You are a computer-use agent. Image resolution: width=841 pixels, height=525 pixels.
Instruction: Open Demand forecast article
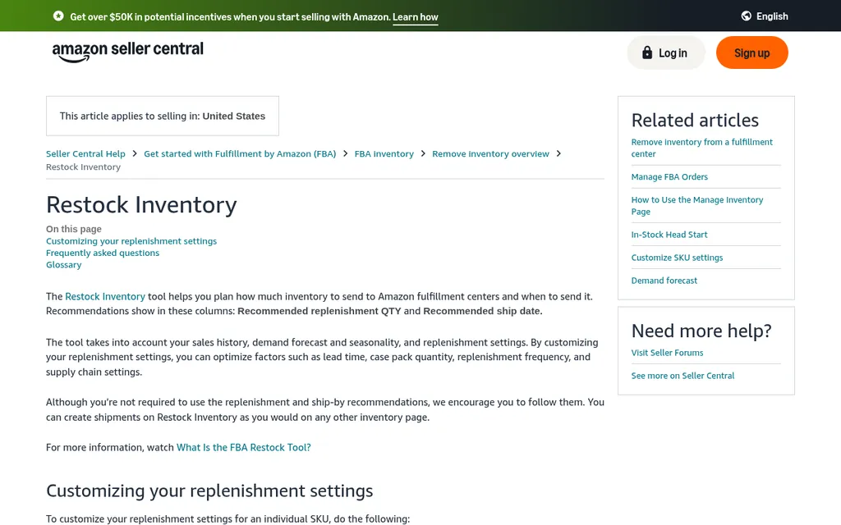tap(664, 281)
